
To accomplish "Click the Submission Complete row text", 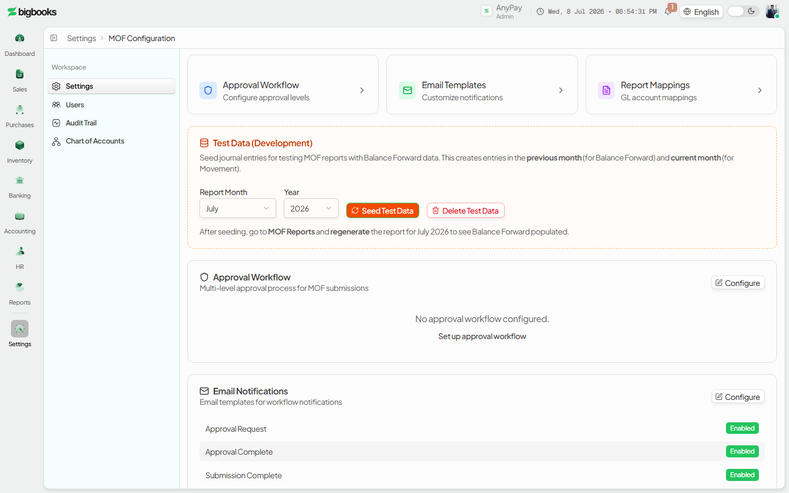I will point(243,475).
